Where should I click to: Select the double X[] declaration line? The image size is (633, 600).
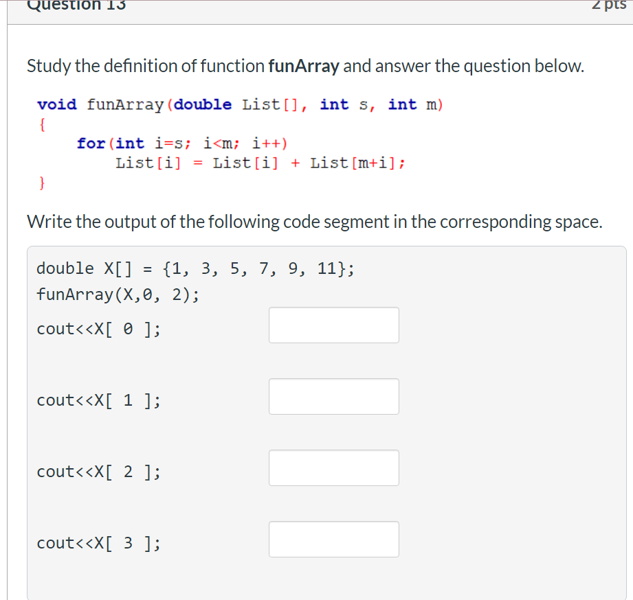click(195, 268)
